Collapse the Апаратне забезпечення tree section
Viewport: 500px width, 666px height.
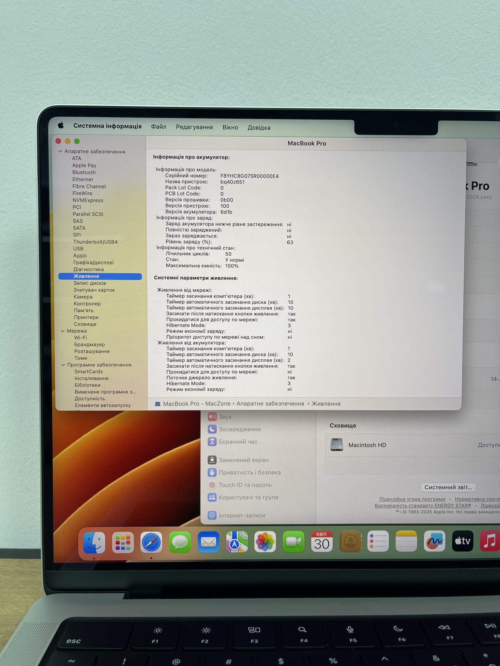pyautogui.click(x=60, y=151)
